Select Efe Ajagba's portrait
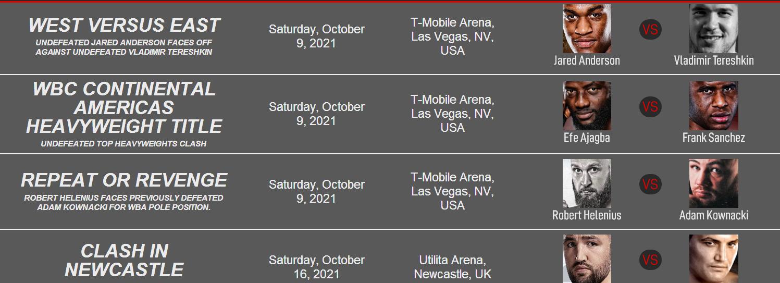 [x=587, y=106]
